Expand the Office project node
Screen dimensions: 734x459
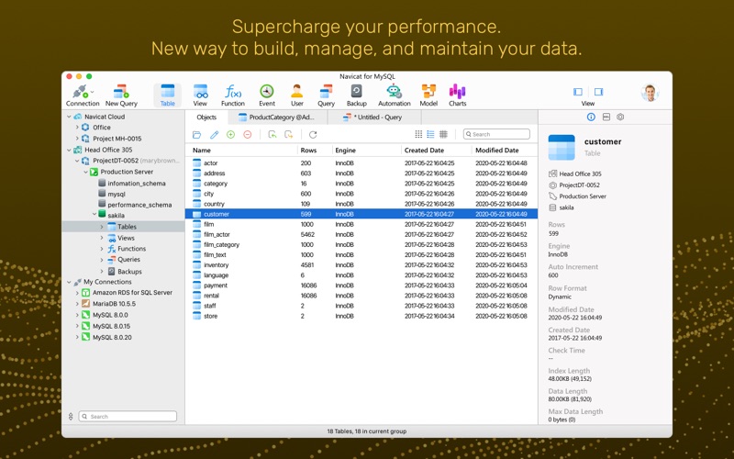click(x=77, y=128)
